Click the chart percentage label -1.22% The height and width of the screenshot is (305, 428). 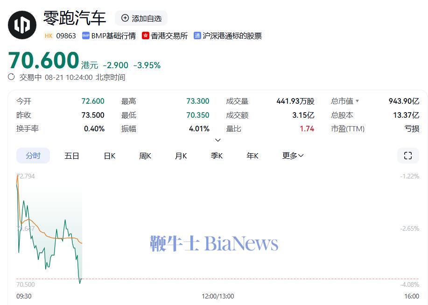(x=410, y=176)
